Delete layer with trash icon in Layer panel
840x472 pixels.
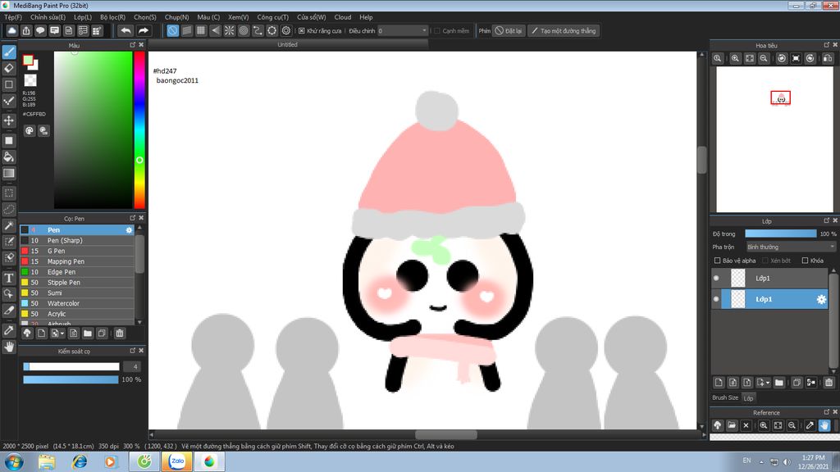(x=829, y=382)
